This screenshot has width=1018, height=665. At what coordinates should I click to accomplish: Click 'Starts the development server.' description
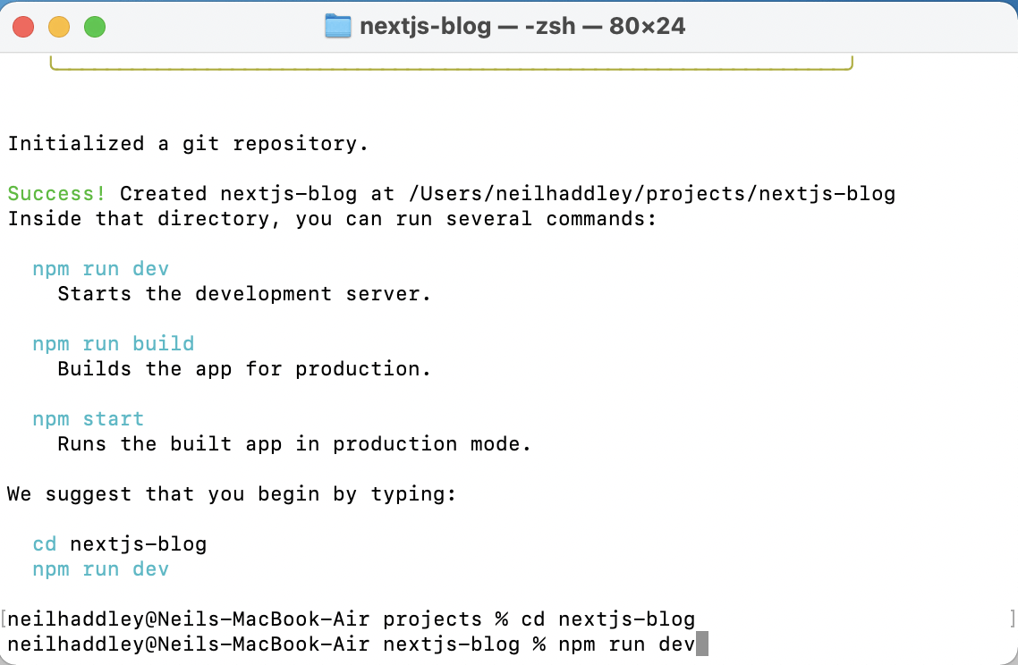pos(244,293)
